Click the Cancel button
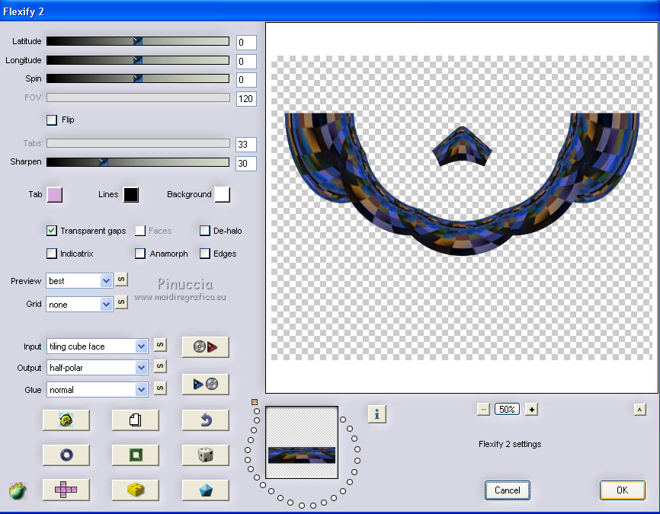The height and width of the screenshot is (514, 660). click(508, 490)
